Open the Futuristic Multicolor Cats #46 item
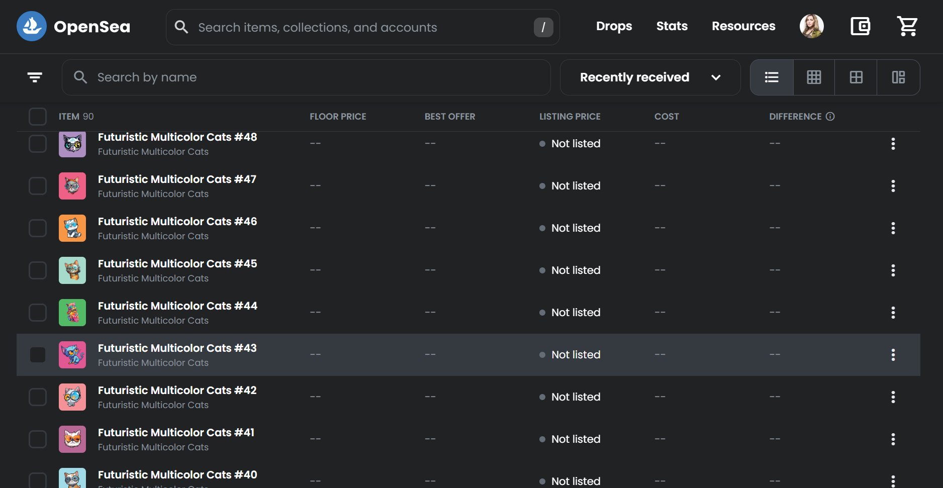The height and width of the screenshot is (488, 943). [x=177, y=222]
